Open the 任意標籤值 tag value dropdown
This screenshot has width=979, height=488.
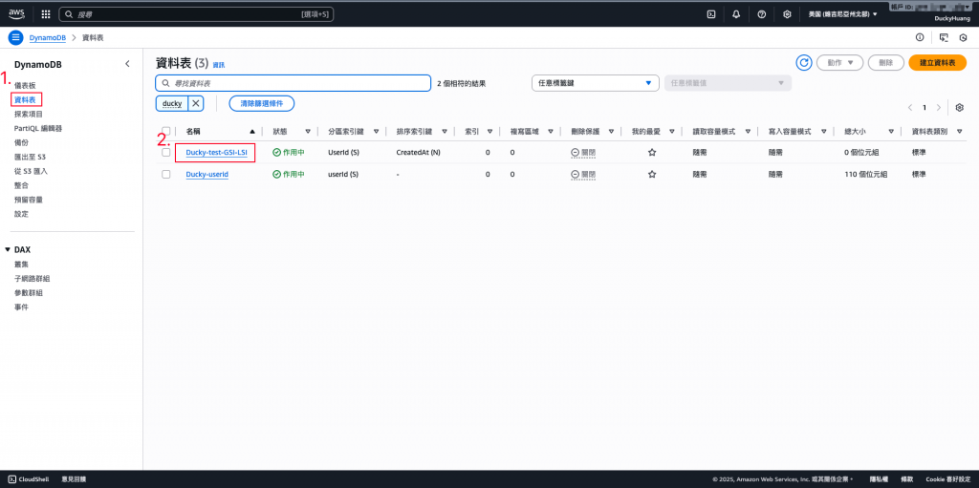(728, 83)
